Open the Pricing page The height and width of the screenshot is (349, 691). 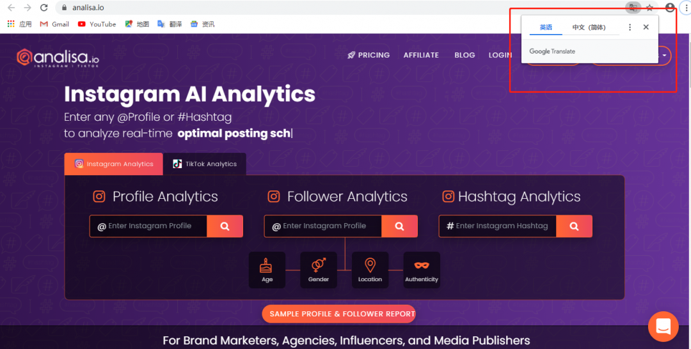(369, 55)
